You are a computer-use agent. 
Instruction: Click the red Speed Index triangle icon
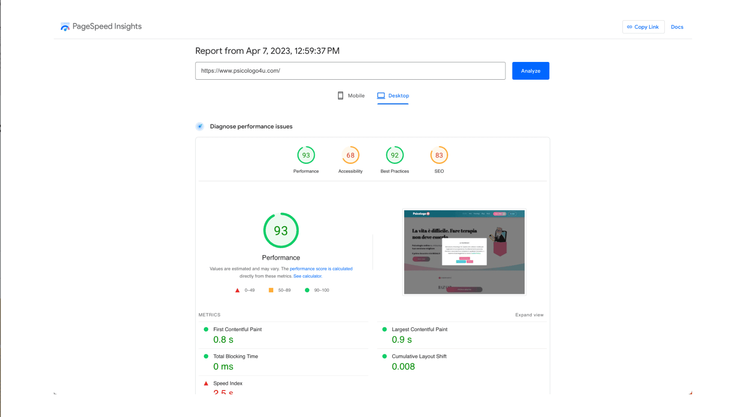[x=206, y=384]
